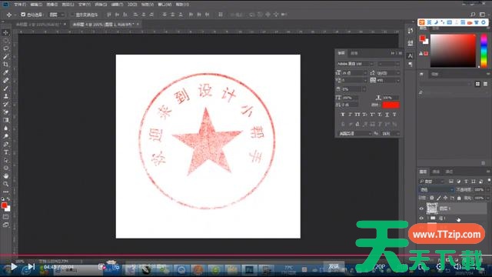The height and width of the screenshot is (277, 492).
Task: Toggle visibility of the group layer
Action: [421, 218]
